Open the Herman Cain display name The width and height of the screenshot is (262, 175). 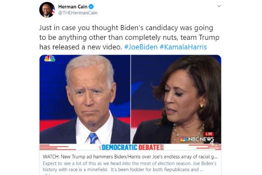point(73,7)
